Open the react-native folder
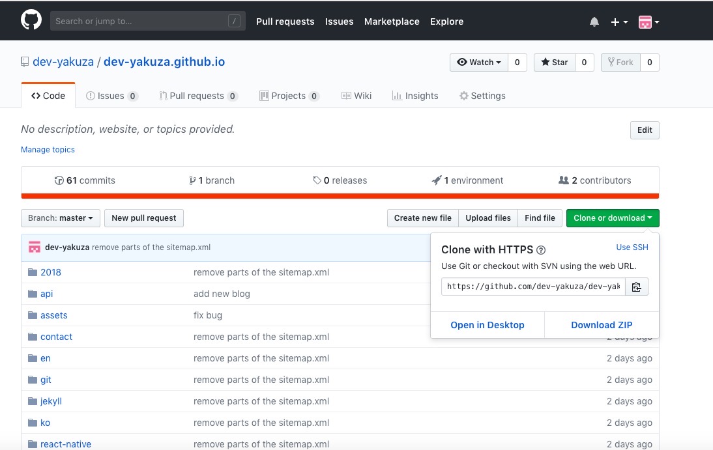The height and width of the screenshot is (450, 713). (x=65, y=444)
